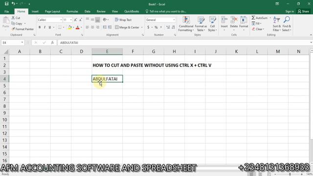Open Alignment dialog launcher

tap(143, 35)
